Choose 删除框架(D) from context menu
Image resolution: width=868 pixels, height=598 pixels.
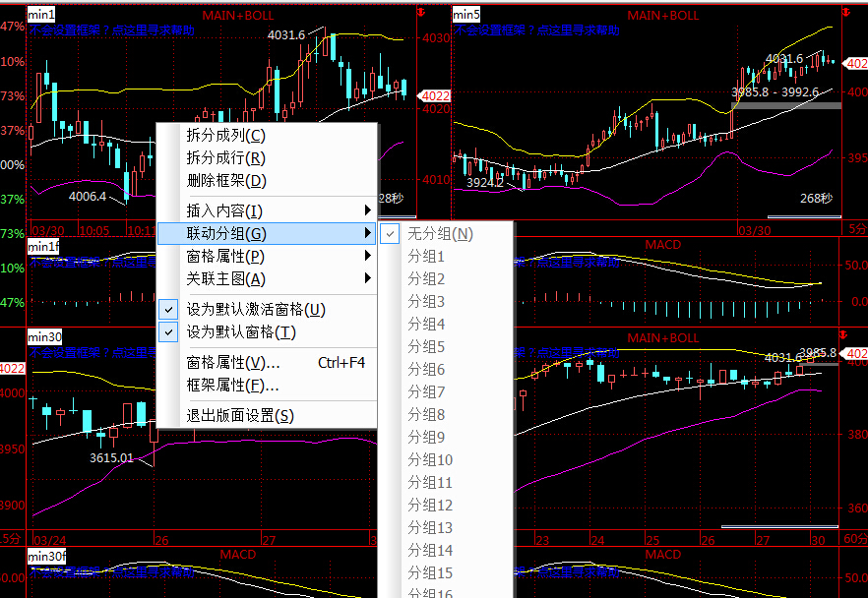[226, 181]
